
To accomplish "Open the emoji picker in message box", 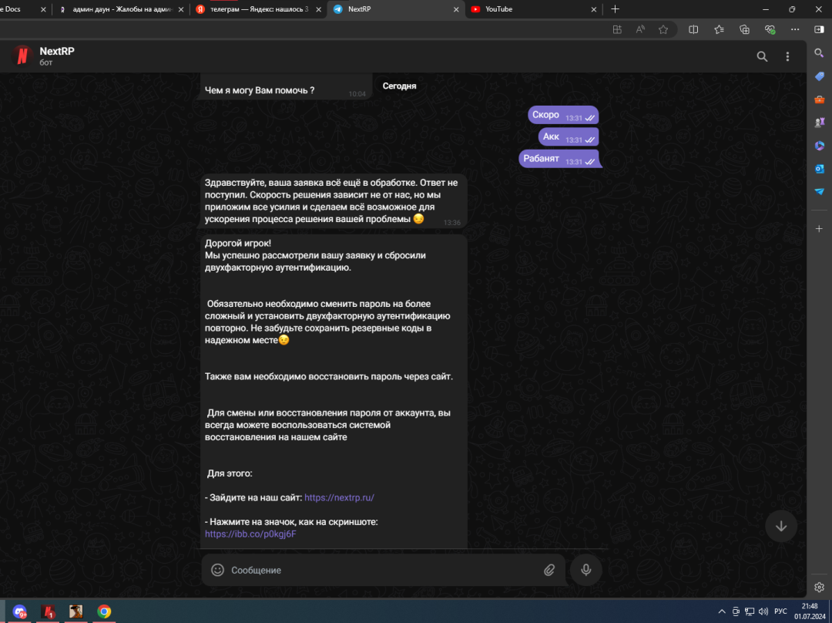I will click(x=217, y=570).
